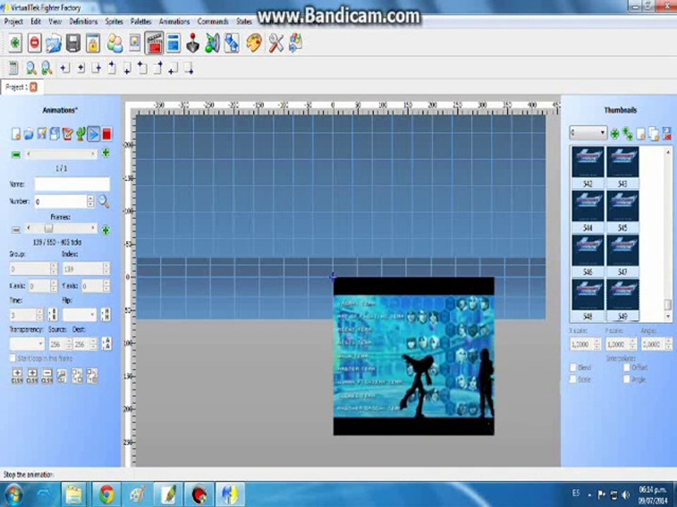Open the Sprites editor portrait icon
The height and width of the screenshot is (507, 677).
coord(135,44)
